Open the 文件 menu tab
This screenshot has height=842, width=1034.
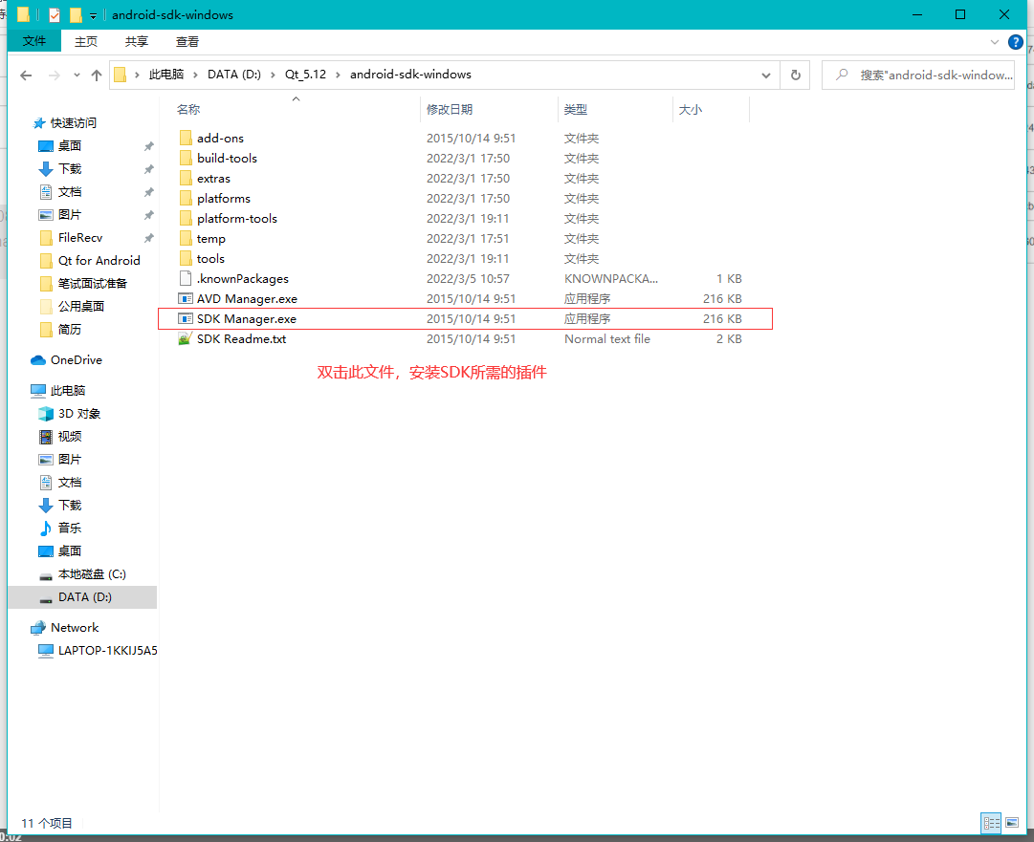pyautogui.click(x=34, y=41)
